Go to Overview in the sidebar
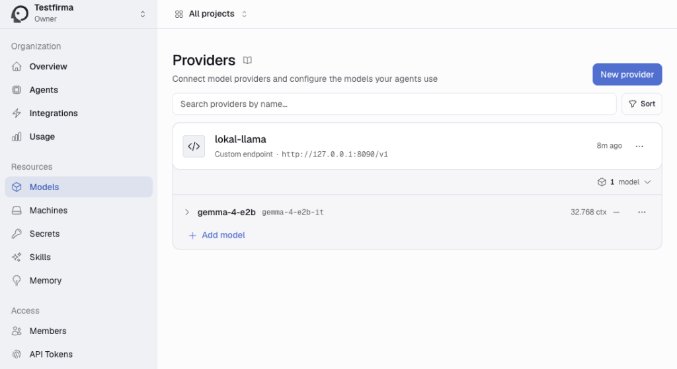677x369 pixels. point(79,67)
